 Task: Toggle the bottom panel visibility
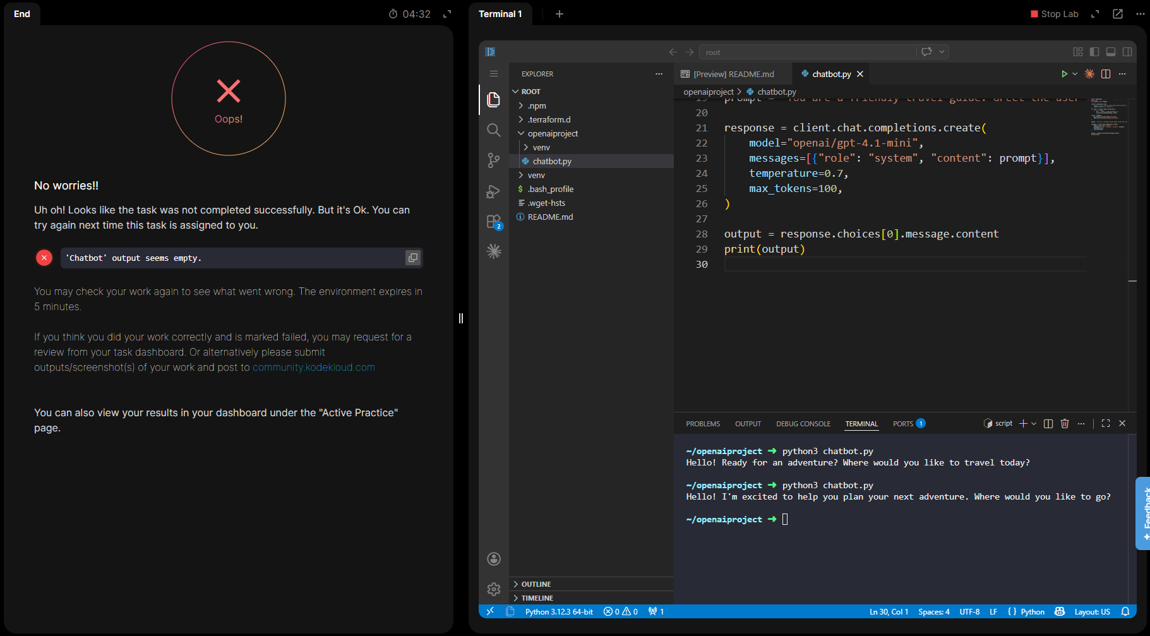(x=1111, y=52)
